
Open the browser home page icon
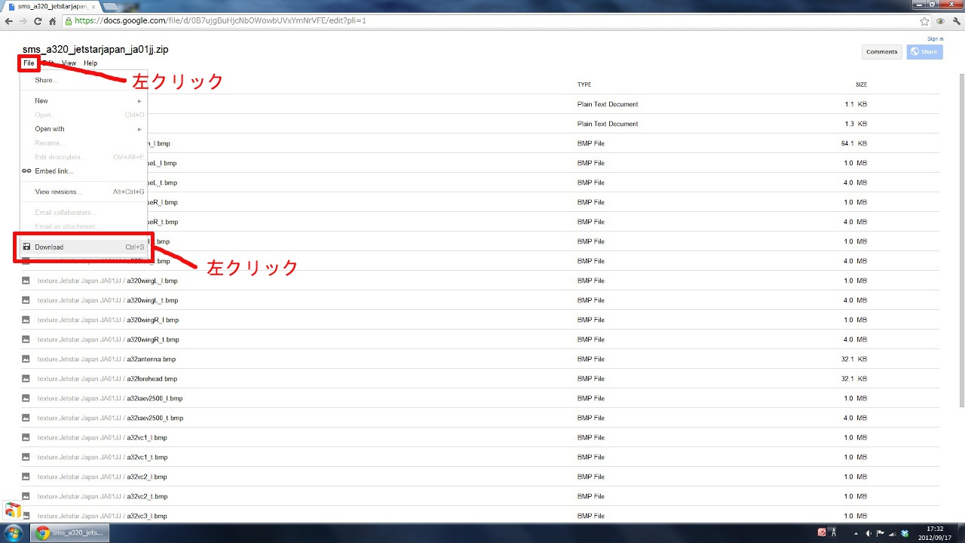[x=53, y=21]
